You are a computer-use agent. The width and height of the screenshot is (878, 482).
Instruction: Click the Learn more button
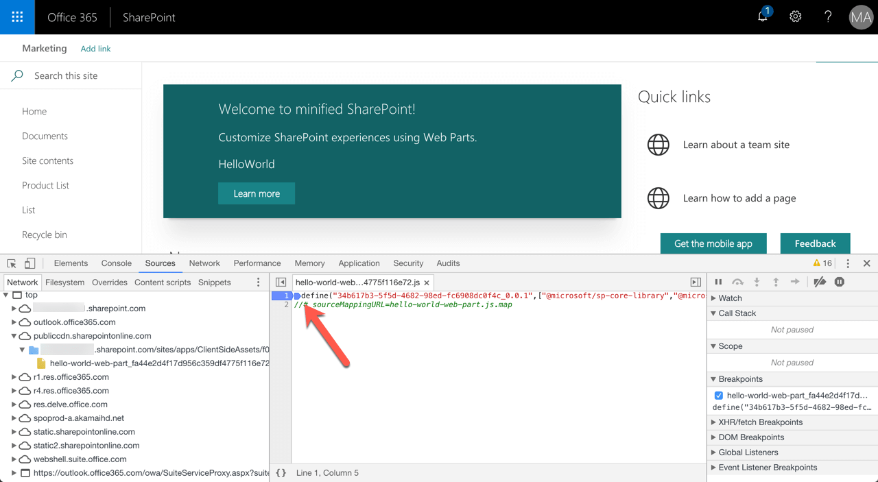click(257, 193)
